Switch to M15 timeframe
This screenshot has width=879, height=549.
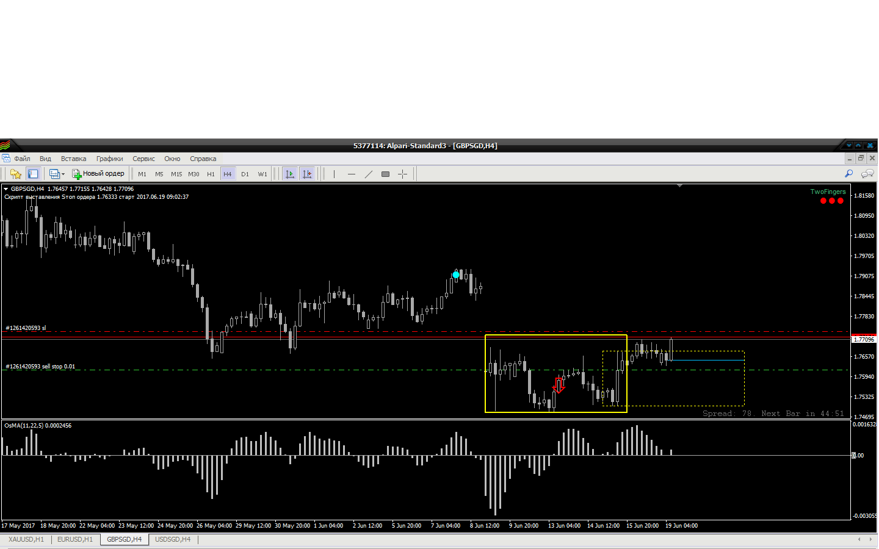point(176,174)
